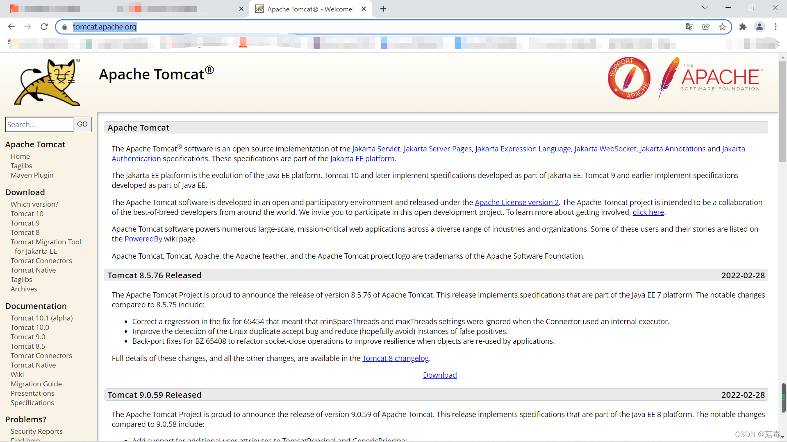Click the Search text field

point(39,124)
